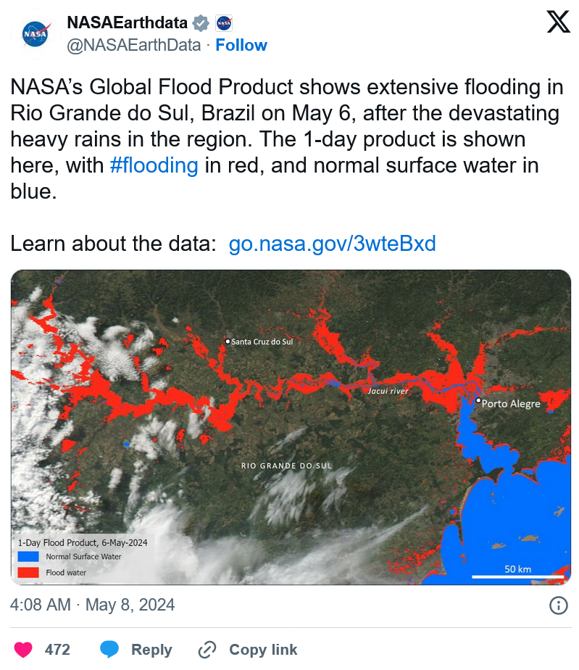Viewport: 579px width, 670px height.
Task: Click the NASA profile avatar logo
Action: point(36,34)
